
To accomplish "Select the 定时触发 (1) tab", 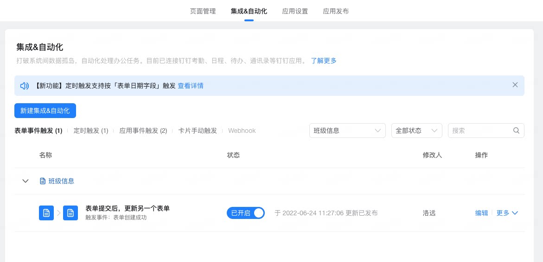I will coord(91,131).
